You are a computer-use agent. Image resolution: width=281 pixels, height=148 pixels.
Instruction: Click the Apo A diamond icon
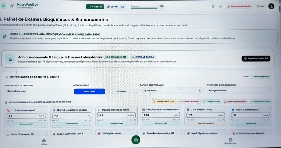(x=144, y=133)
